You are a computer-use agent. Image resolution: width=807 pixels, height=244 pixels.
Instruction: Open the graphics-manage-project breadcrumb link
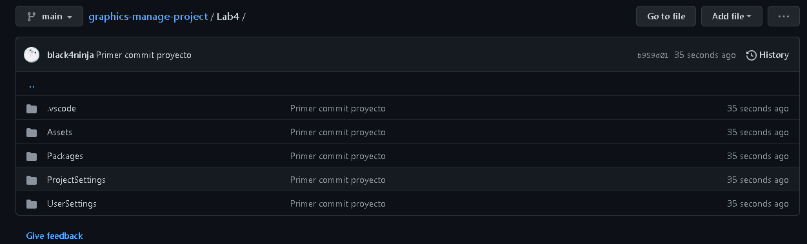point(148,16)
